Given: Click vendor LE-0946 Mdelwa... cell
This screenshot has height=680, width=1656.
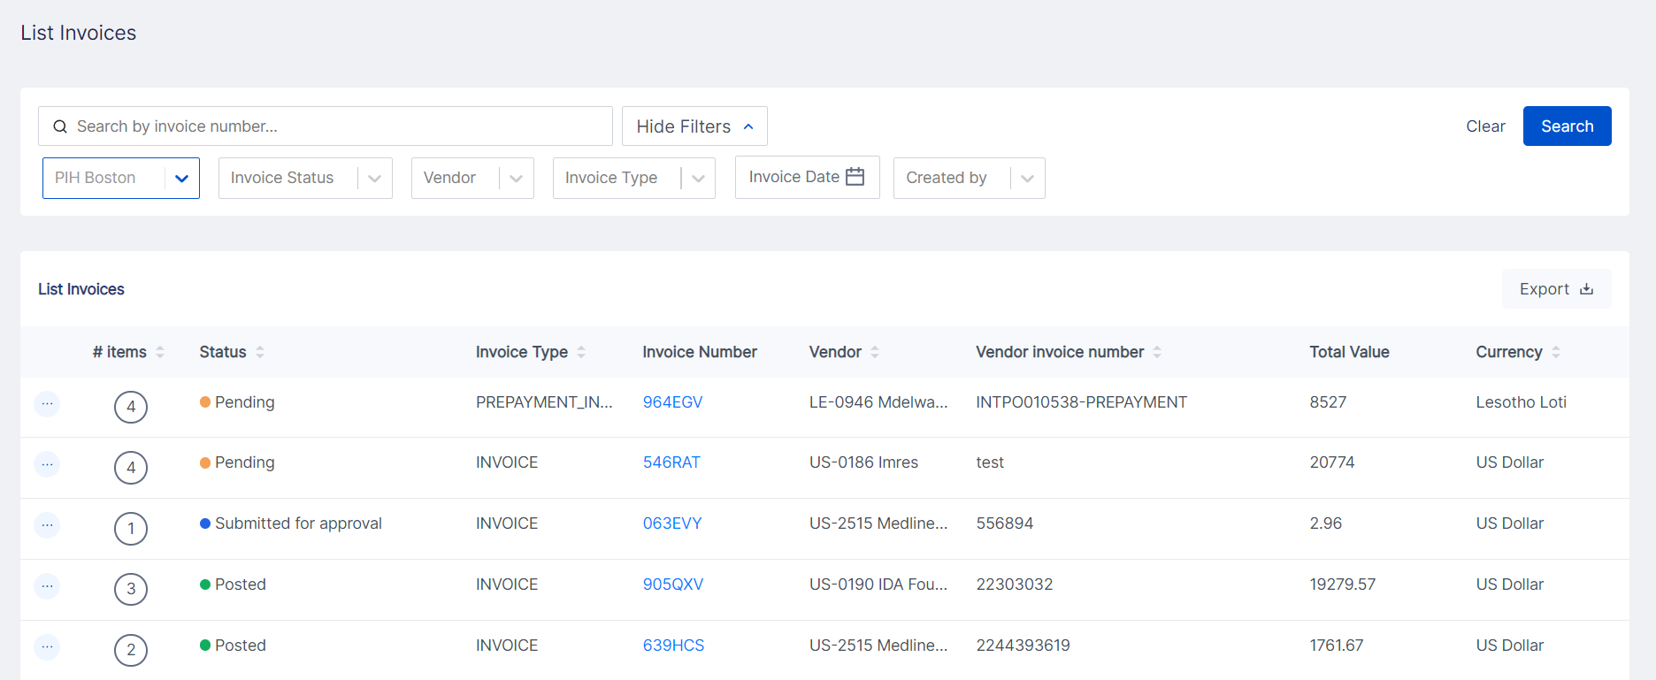Looking at the screenshot, I should [878, 402].
